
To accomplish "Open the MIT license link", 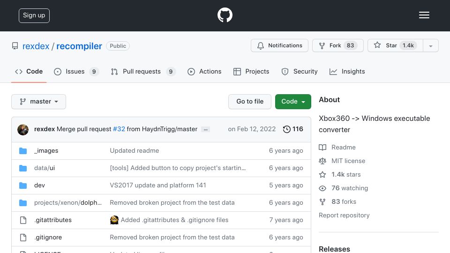I will (348, 161).
